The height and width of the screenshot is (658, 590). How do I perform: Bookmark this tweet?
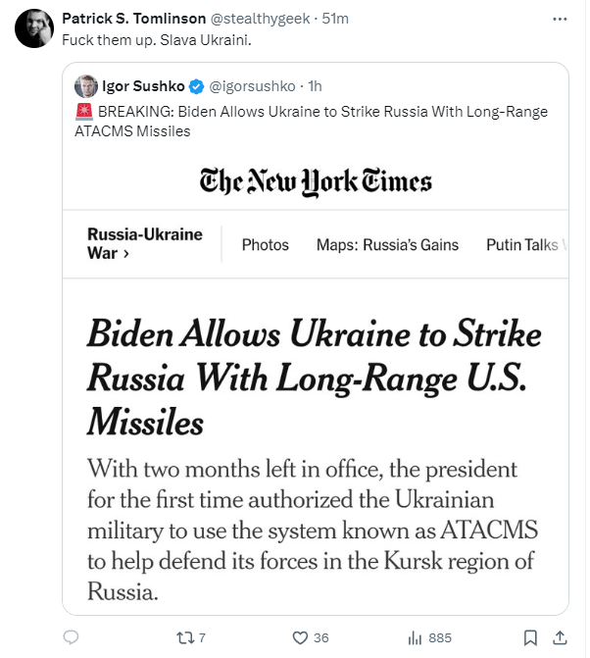tap(530, 637)
